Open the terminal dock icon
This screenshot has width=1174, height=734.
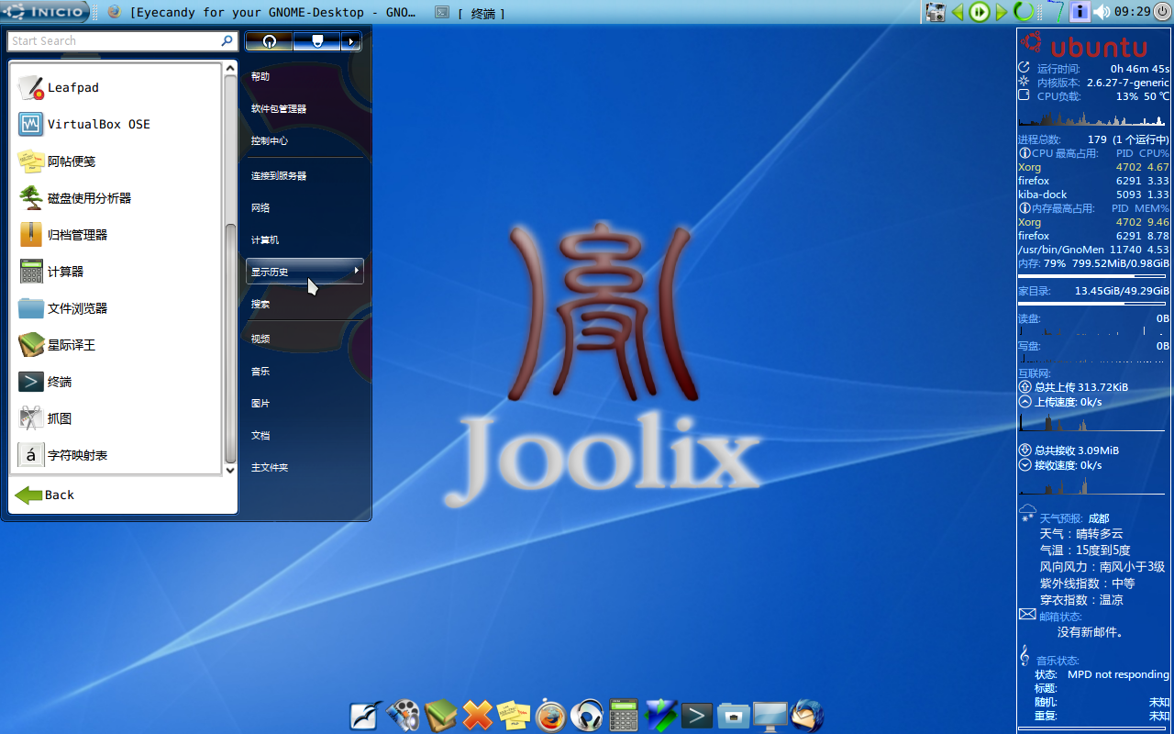[x=697, y=716]
